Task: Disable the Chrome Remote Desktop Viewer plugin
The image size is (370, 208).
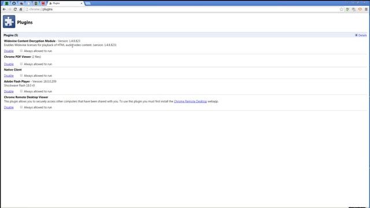Action: [9, 107]
